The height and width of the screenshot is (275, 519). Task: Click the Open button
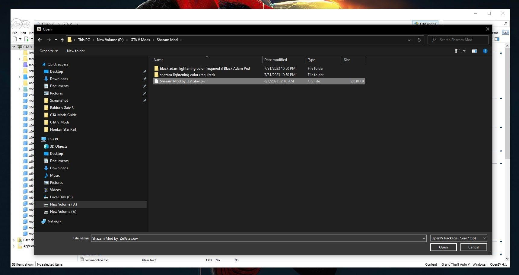coord(443,247)
